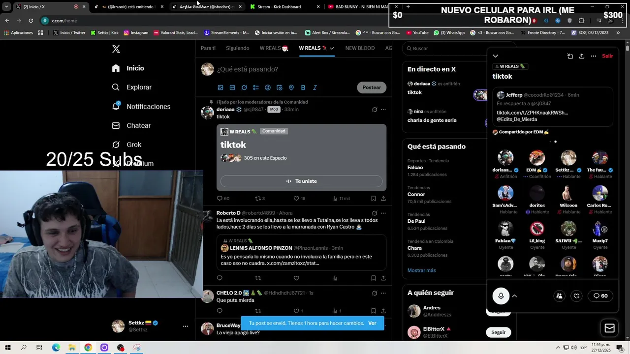This screenshot has height=354, width=630.
Task: Bookmark doriaaa's tiktok post
Action: tap(374, 199)
